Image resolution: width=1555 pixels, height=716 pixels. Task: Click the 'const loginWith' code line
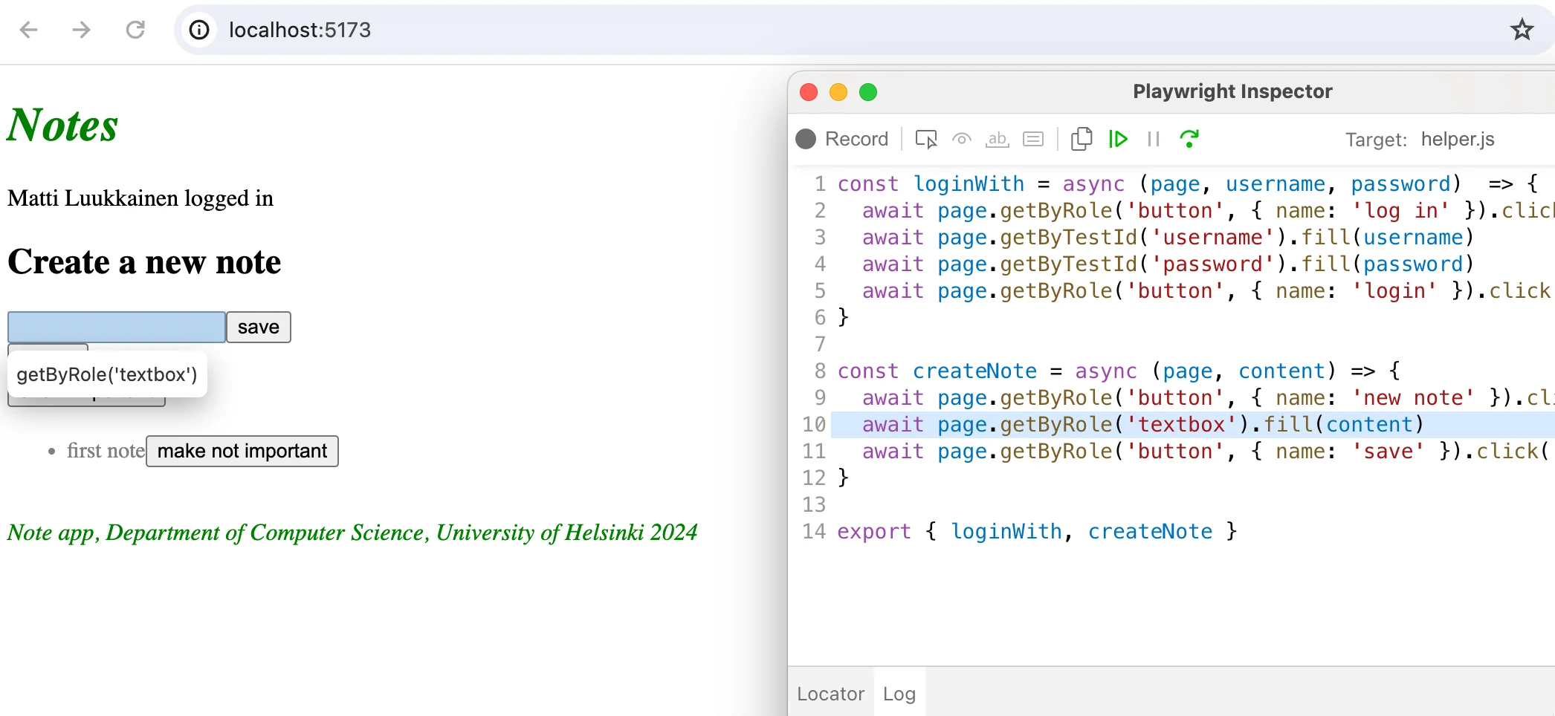[1187, 183]
